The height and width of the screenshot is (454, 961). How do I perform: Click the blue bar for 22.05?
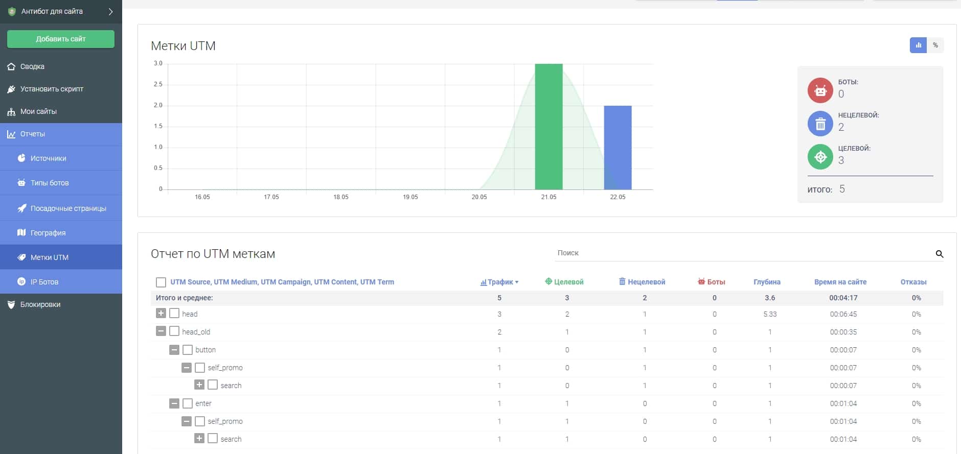click(x=617, y=148)
